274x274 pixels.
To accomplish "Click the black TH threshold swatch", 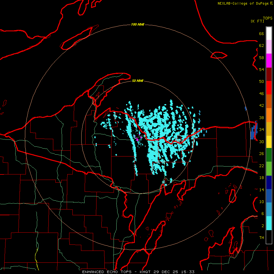I will tap(269, 237).
